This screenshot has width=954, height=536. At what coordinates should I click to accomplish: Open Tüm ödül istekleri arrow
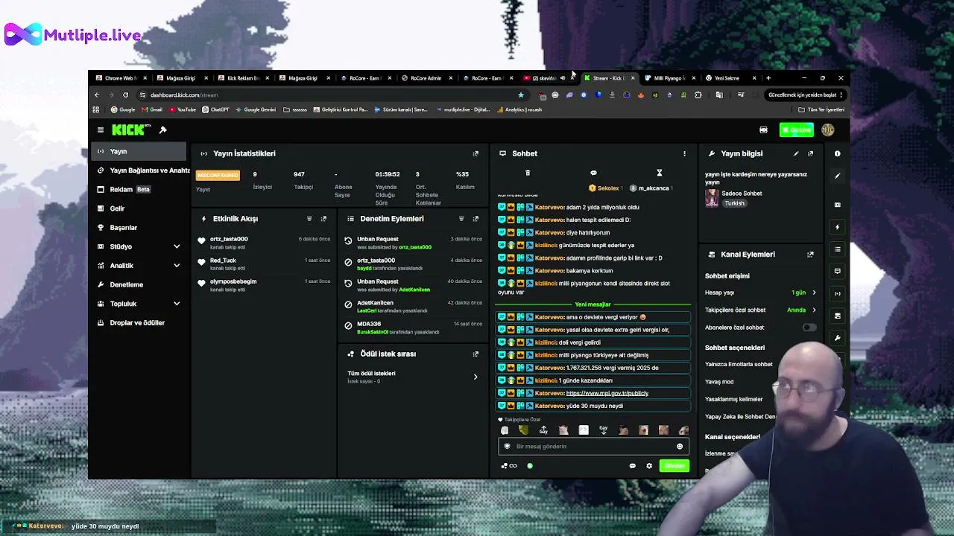[x=476, y=377]
